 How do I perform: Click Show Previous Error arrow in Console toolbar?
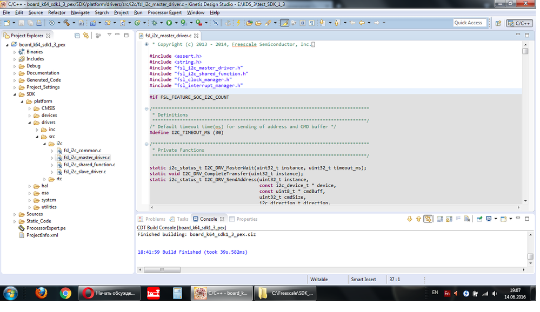pos(418,219)
